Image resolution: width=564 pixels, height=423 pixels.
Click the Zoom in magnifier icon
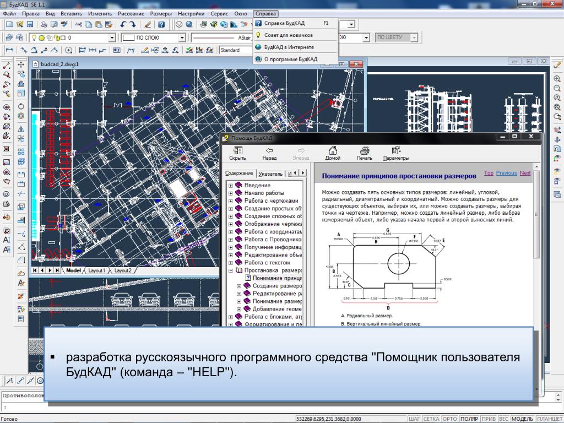pos(557,79)
